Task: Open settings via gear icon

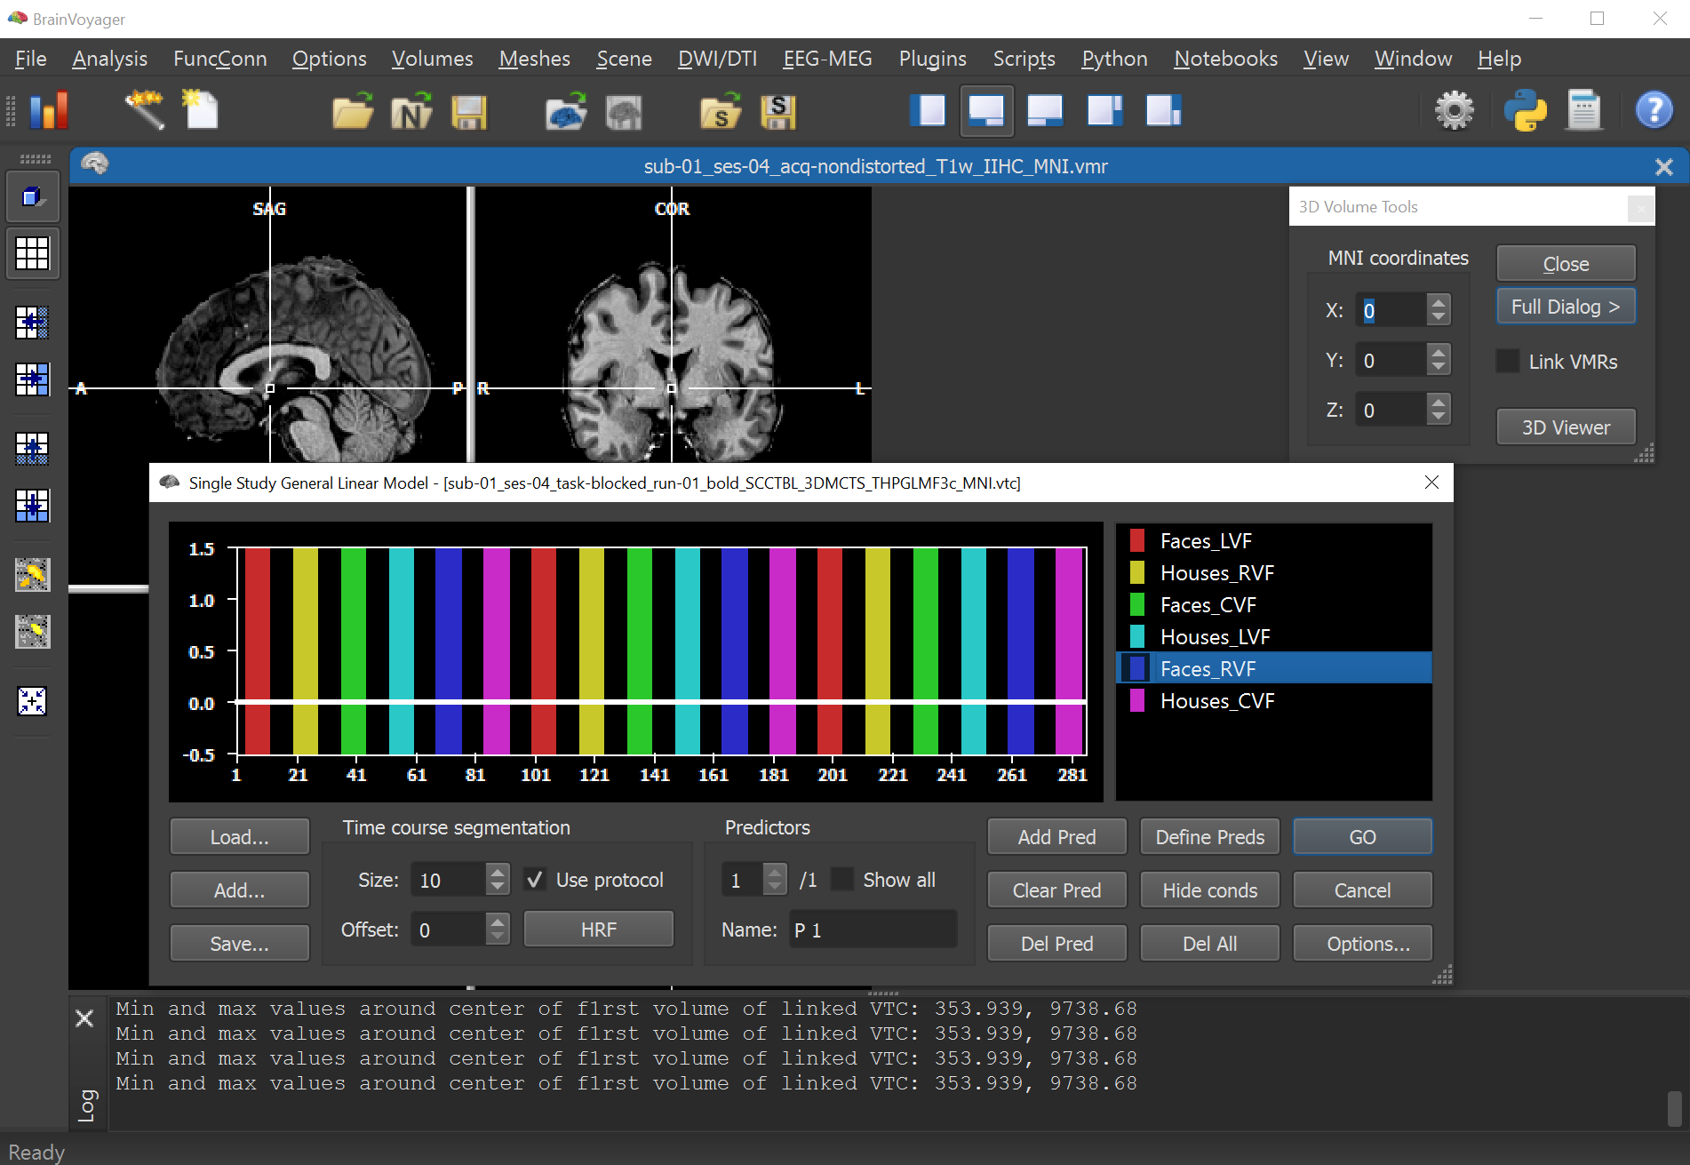Action: (1454, 111)
